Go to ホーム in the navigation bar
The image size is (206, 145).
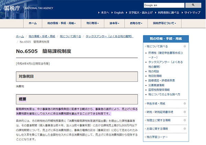coord(33,23)
